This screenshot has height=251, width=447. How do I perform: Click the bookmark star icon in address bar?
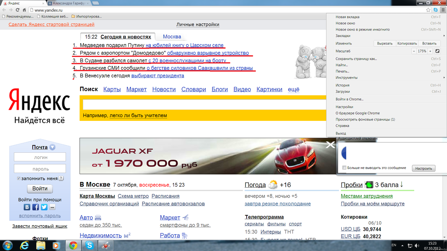(x=428, y=10)
